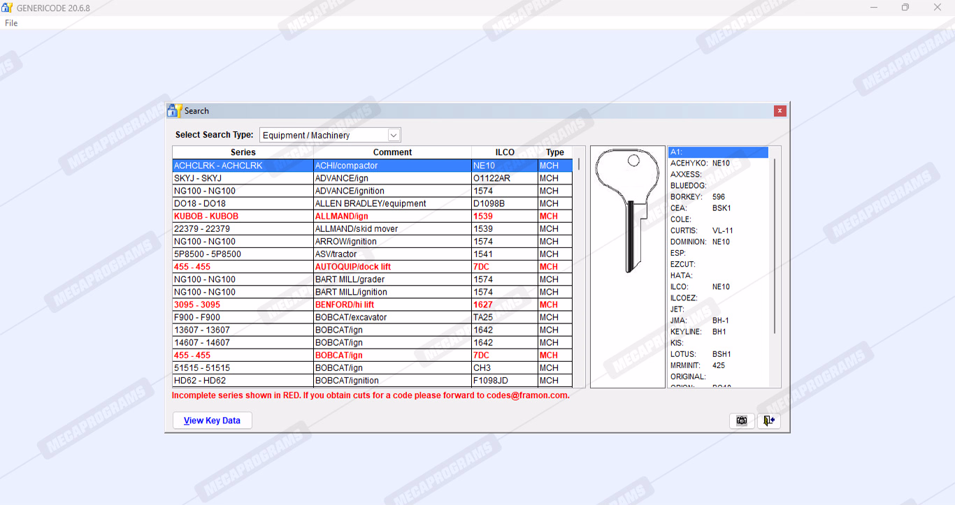
Task: Click the Search dialog padlock key icon
Action: [x=174, y=110]
